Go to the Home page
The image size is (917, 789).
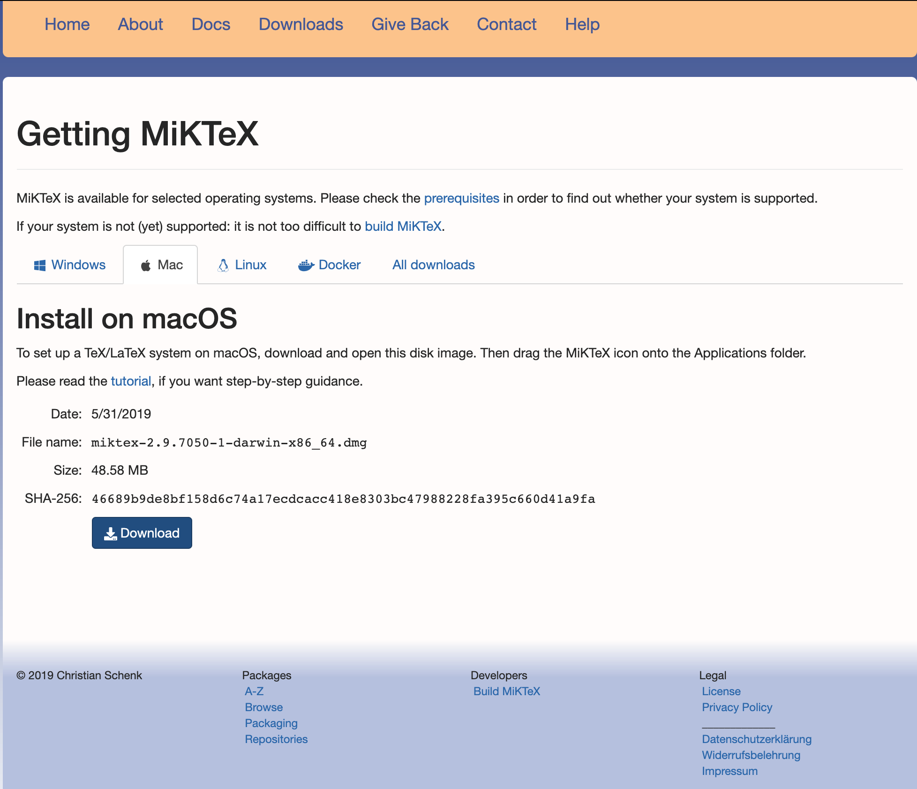click(67, 24)
